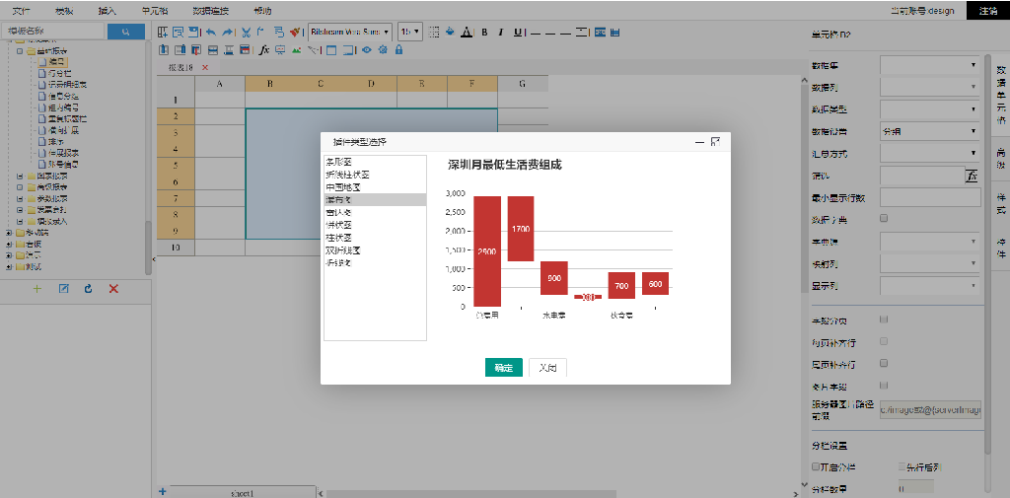Image resolution: width=1010 pixels, height=498 pixels.
Task: Toggle italic formatting I
Action: [500, 33]
